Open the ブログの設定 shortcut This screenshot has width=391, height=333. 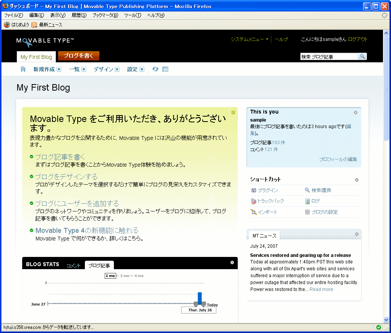321,212
